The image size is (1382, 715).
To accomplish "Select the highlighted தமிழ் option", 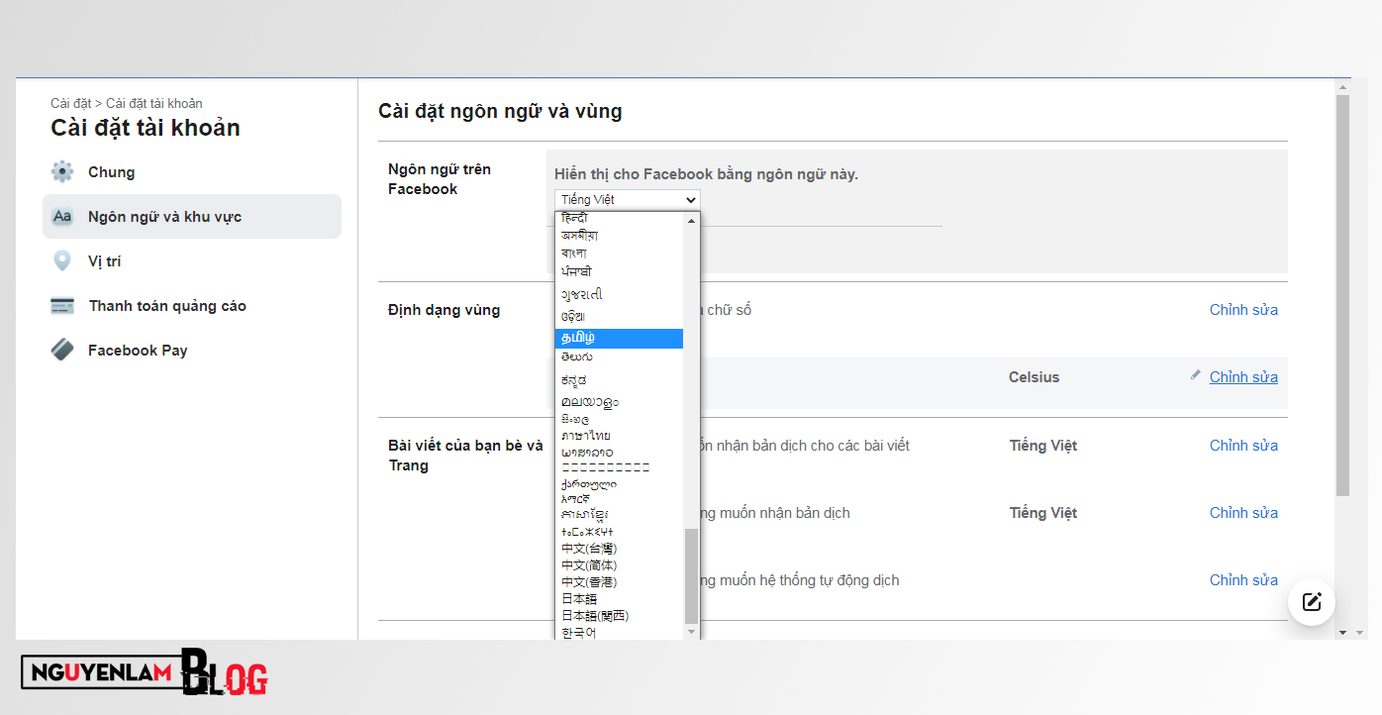I will 619,338.
